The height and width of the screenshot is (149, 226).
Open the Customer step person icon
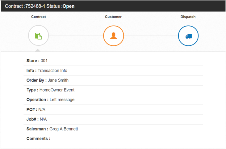[113, 36]
